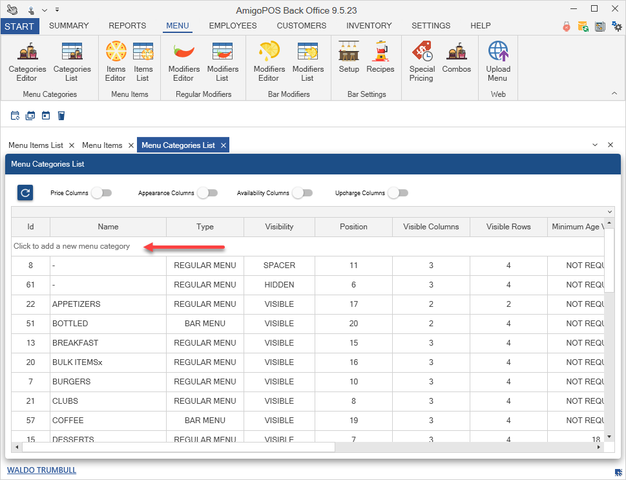This screenshot has height=480, width=626.
Task: Enable the Price Columns toggle
Action: pyautogui.click(x=101, y=193)
